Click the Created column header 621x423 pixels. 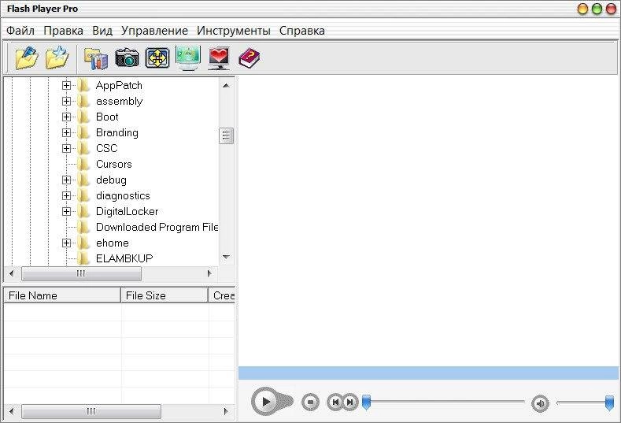222,295
